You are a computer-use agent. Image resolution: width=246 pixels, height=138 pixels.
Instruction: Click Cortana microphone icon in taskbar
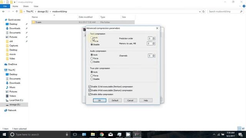coord(67,135)
